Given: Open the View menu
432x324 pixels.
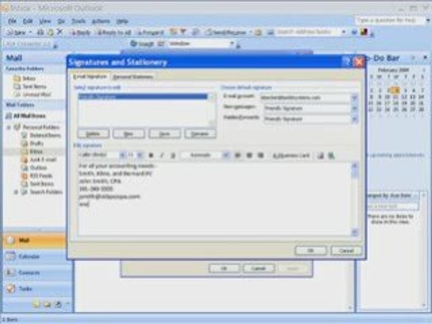Looking at the screenshot, I should (45, 21).
